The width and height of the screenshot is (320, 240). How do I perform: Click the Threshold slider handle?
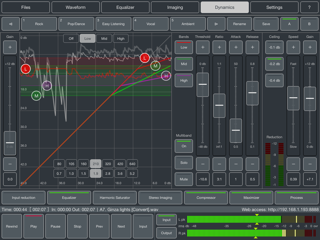click(202, 84)
